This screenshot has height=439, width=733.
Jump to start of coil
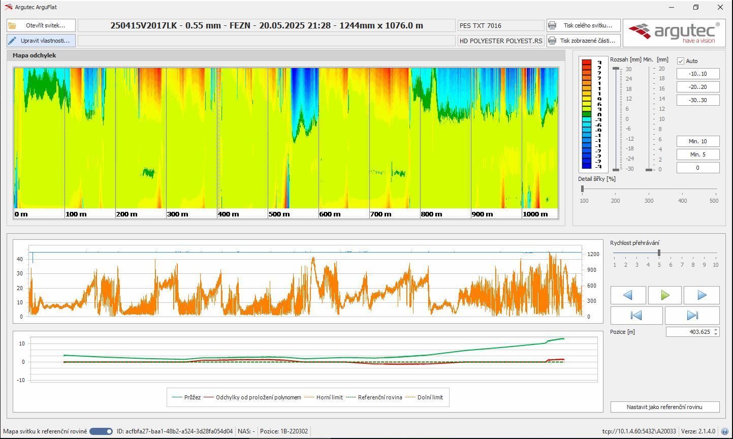pyautogui.click(x=636, y=316)
